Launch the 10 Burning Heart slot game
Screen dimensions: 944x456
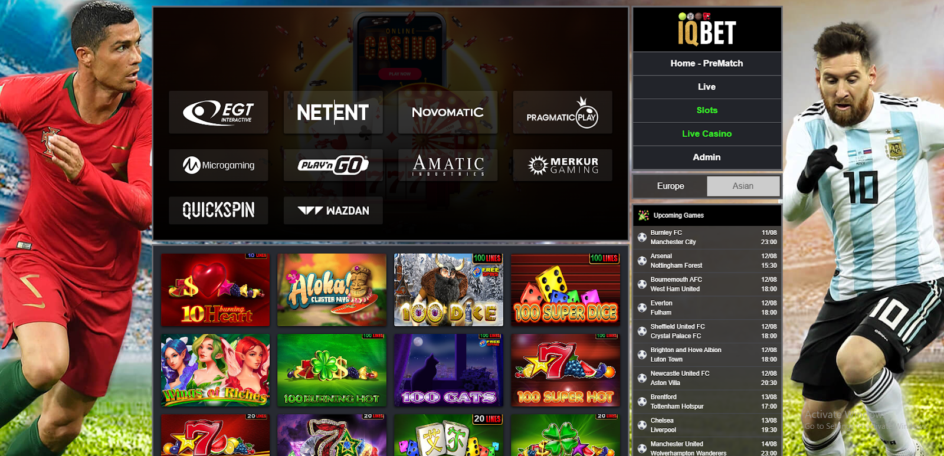[x=215, y=290]
